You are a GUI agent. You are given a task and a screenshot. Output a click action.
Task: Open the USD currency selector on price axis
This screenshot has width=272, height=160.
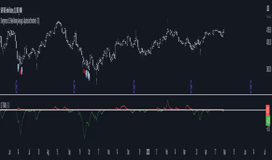pos(268,8)
